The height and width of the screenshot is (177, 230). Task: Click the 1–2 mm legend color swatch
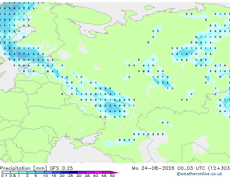[x=23, y=172]
